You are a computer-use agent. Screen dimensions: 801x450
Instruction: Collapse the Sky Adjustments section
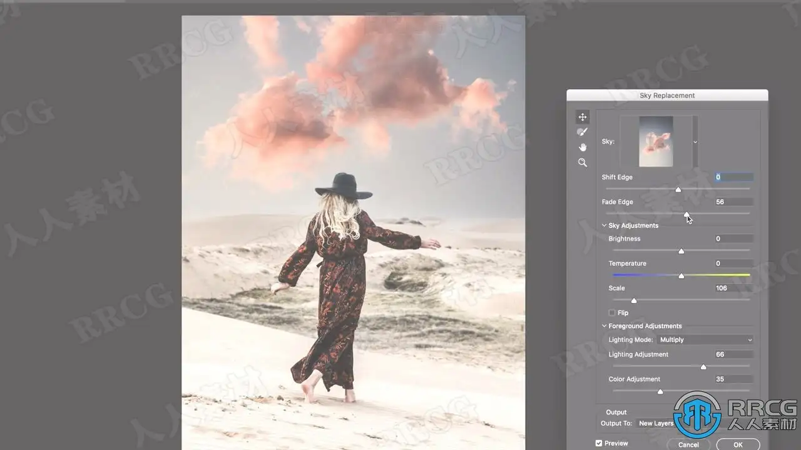pos(605,226)
